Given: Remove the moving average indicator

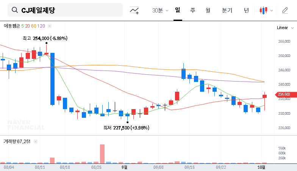Looking at the screenshot, I should click(x=50, y=26).
